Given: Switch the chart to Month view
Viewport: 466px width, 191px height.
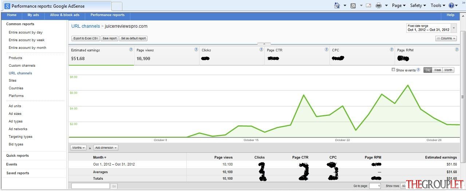Looking at the screenshot, I should tap(449, 70).
